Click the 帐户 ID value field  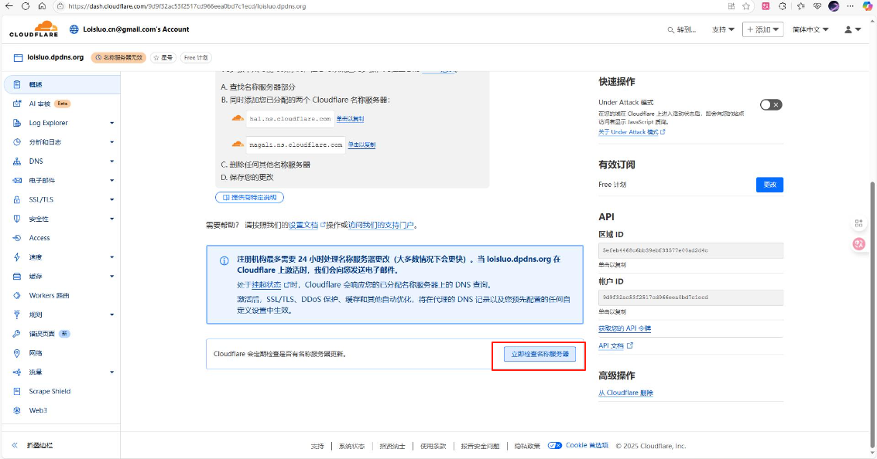[690, 297]
